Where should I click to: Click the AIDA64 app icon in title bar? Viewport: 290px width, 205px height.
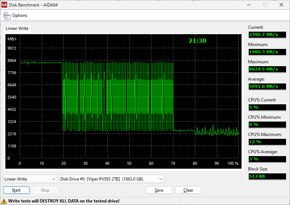(x=4, y=5)
